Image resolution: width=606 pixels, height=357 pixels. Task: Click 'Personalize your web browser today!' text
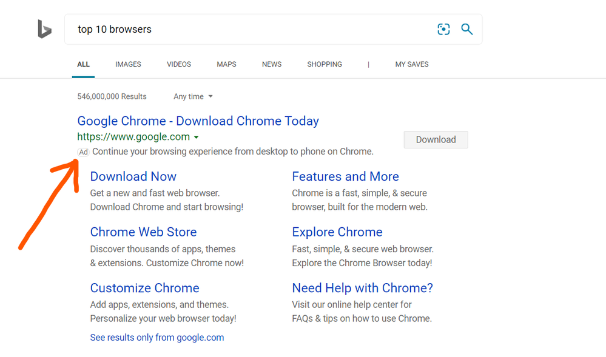point(163,318)
